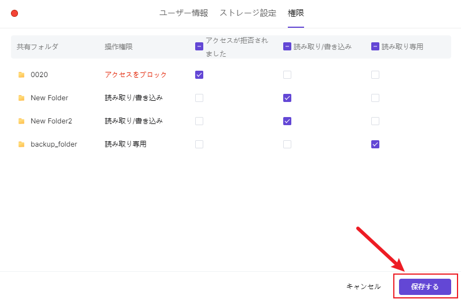Uncheck read/write for New Folder
Screen dimensions: 461x299
click(x=287, y=98)
